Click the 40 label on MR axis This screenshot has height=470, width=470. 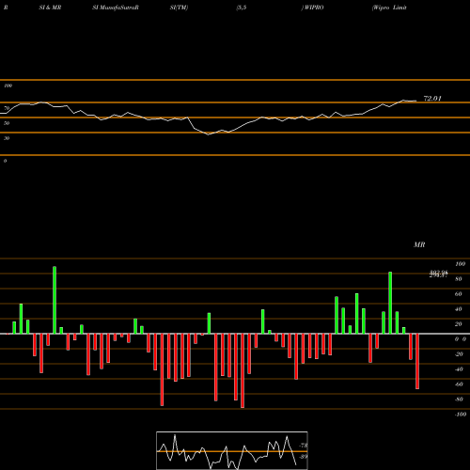point(459,309)
